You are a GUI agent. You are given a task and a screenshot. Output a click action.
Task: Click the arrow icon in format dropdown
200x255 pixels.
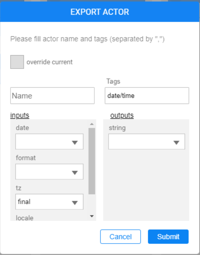point(75,173)
